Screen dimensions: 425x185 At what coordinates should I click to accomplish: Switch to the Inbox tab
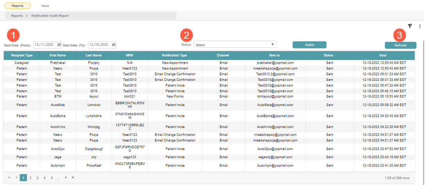[x=45, y=6]
